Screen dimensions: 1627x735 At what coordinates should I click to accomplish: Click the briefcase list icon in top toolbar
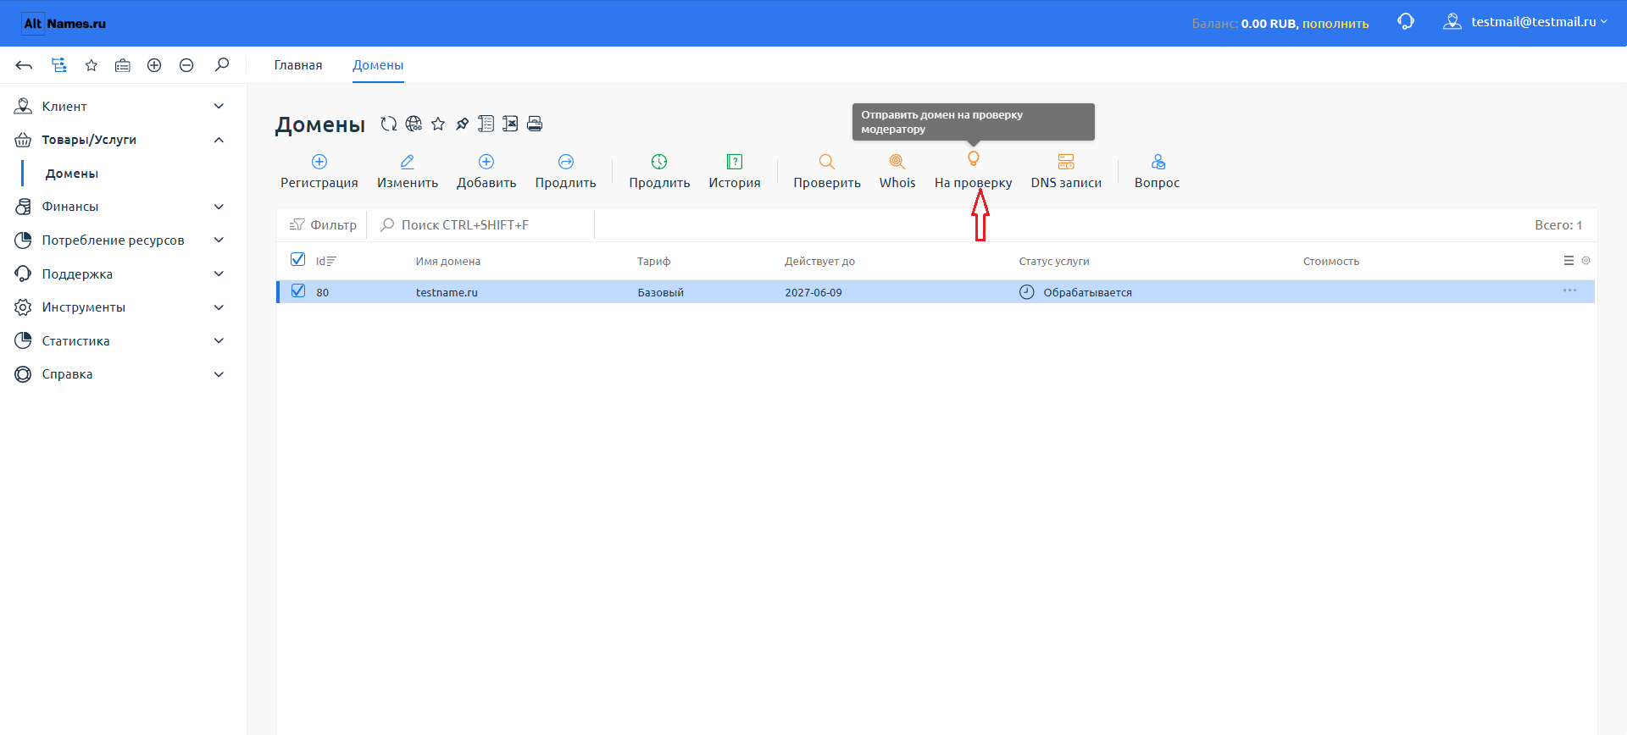click(x=123, y=65)
